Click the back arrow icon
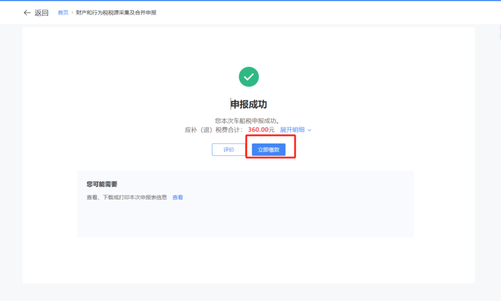 (27, 13)
